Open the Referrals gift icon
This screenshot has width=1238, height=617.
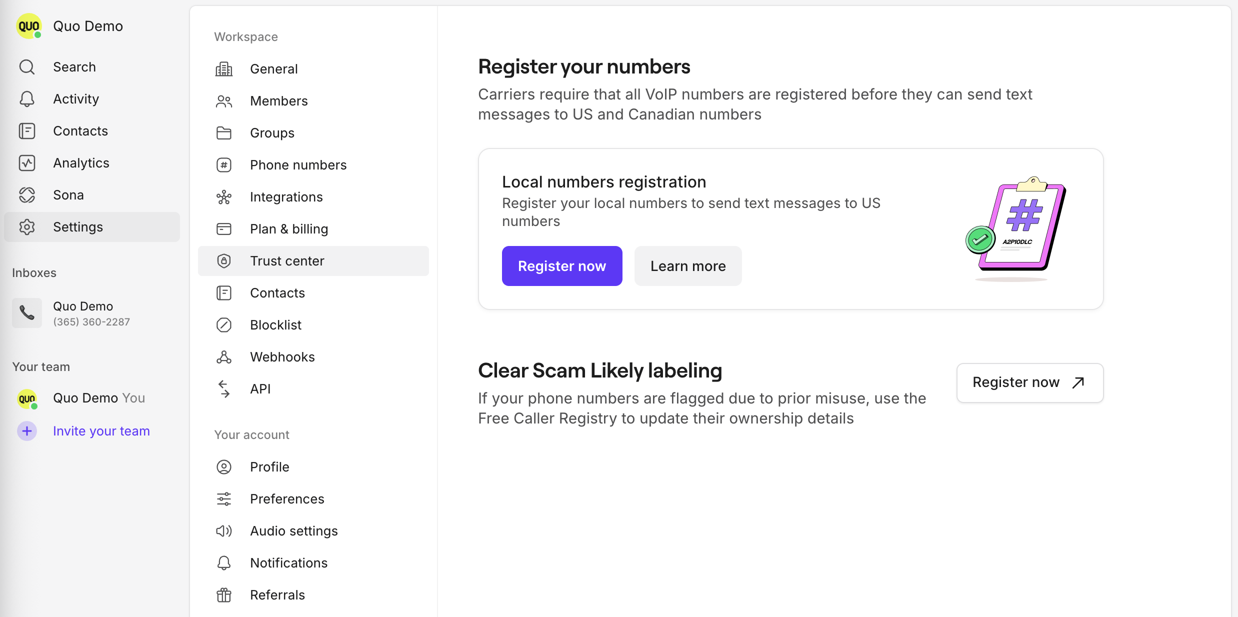click(x=223, y=594)
